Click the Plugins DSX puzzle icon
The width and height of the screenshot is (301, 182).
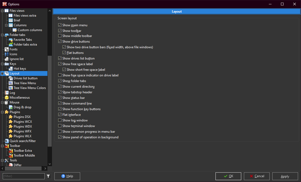pyautogui.click(x=11, y=117)
